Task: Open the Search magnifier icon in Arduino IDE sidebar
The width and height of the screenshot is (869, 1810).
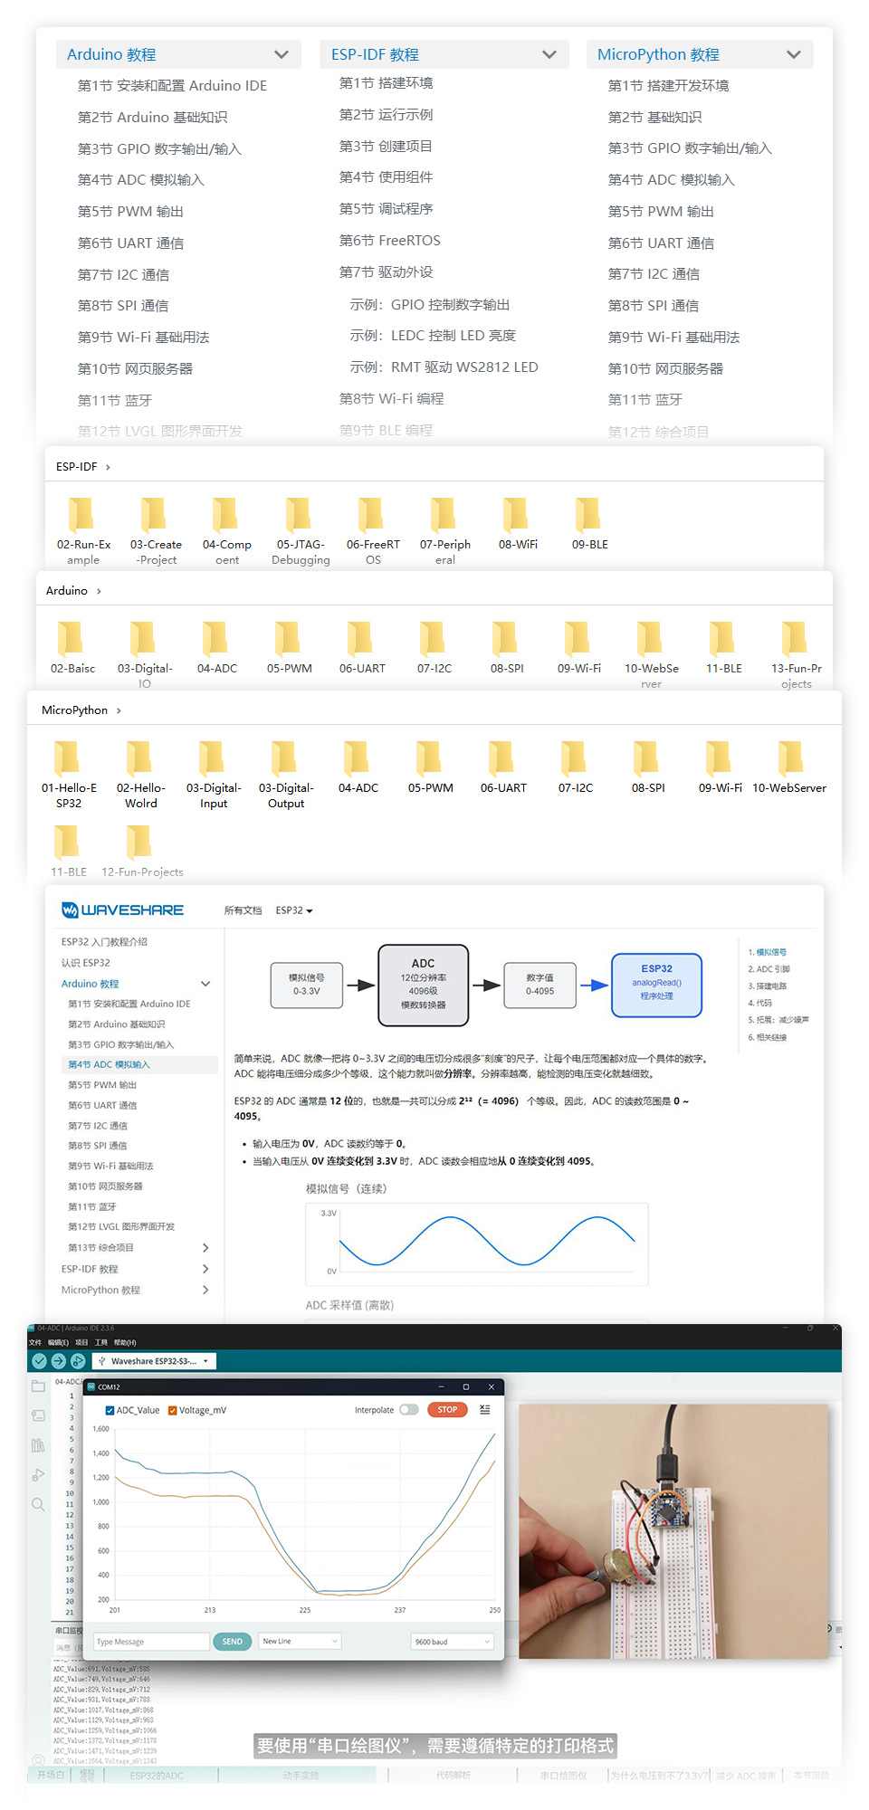Action: [38, 1504]
